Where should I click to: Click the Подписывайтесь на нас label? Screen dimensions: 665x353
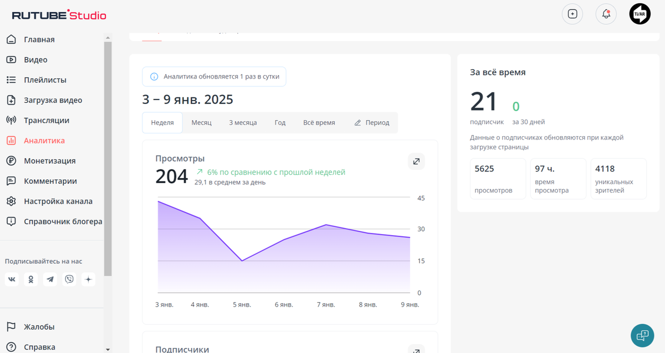[43, 261]
